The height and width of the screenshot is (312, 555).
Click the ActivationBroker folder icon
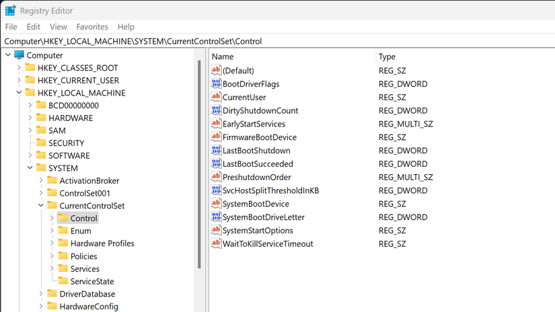(x=52, y=180)
